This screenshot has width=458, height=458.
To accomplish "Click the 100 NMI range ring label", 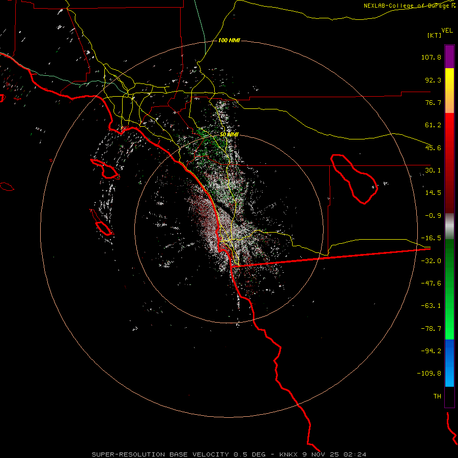I will (x=229, y=40).
